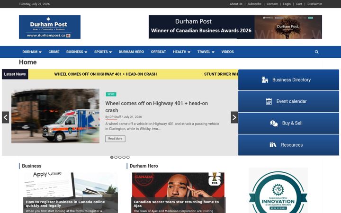Click the ticker headline 'Wheel comes off on Highway 401'

pyautogui.click(x=106, y=74)
